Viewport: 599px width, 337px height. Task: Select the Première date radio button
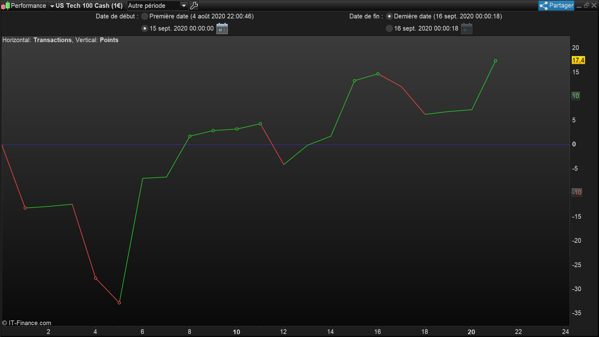coord(145,16)
